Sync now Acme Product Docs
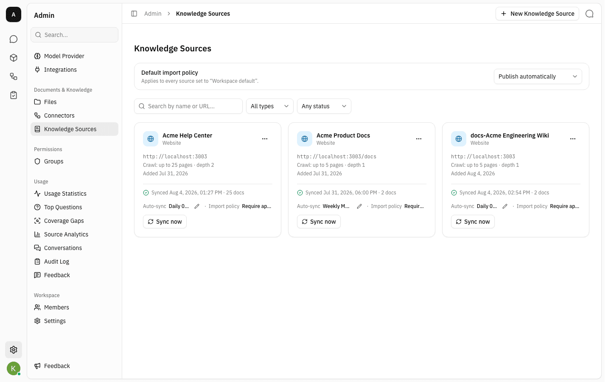611x382 pixels. (x=319, y=222)
